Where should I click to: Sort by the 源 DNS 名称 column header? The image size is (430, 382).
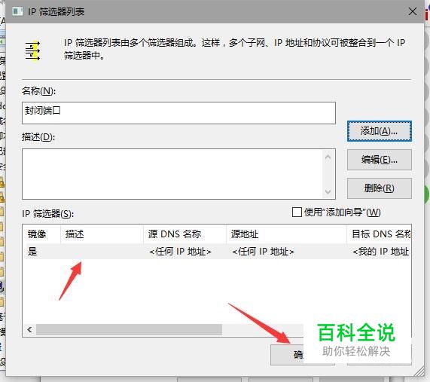pyautogui.click(x=185, y=234)
